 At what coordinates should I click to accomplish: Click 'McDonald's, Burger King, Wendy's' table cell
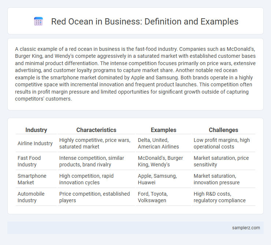[163, 161]
